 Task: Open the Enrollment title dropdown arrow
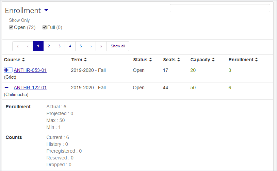pyautogui.click(x=46, y=11)
